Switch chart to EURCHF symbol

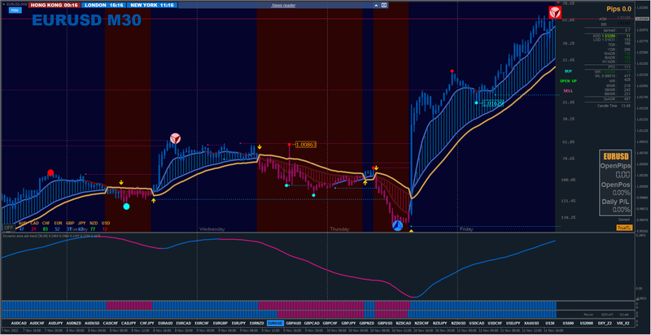pos(202,323)
